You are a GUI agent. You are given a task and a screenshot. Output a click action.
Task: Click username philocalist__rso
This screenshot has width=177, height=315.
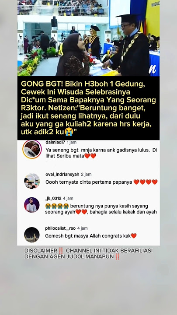(x=60, y=228)
